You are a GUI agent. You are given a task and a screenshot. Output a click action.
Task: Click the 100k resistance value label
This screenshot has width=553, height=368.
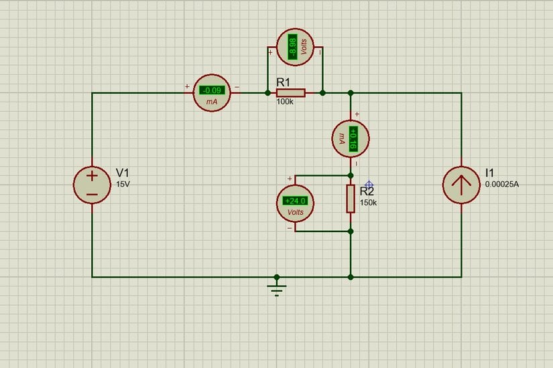(x=284, y=102)
